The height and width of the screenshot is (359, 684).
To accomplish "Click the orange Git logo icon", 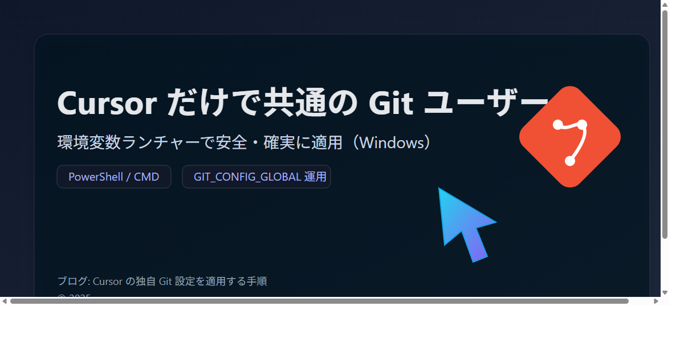I will [570, 137].
